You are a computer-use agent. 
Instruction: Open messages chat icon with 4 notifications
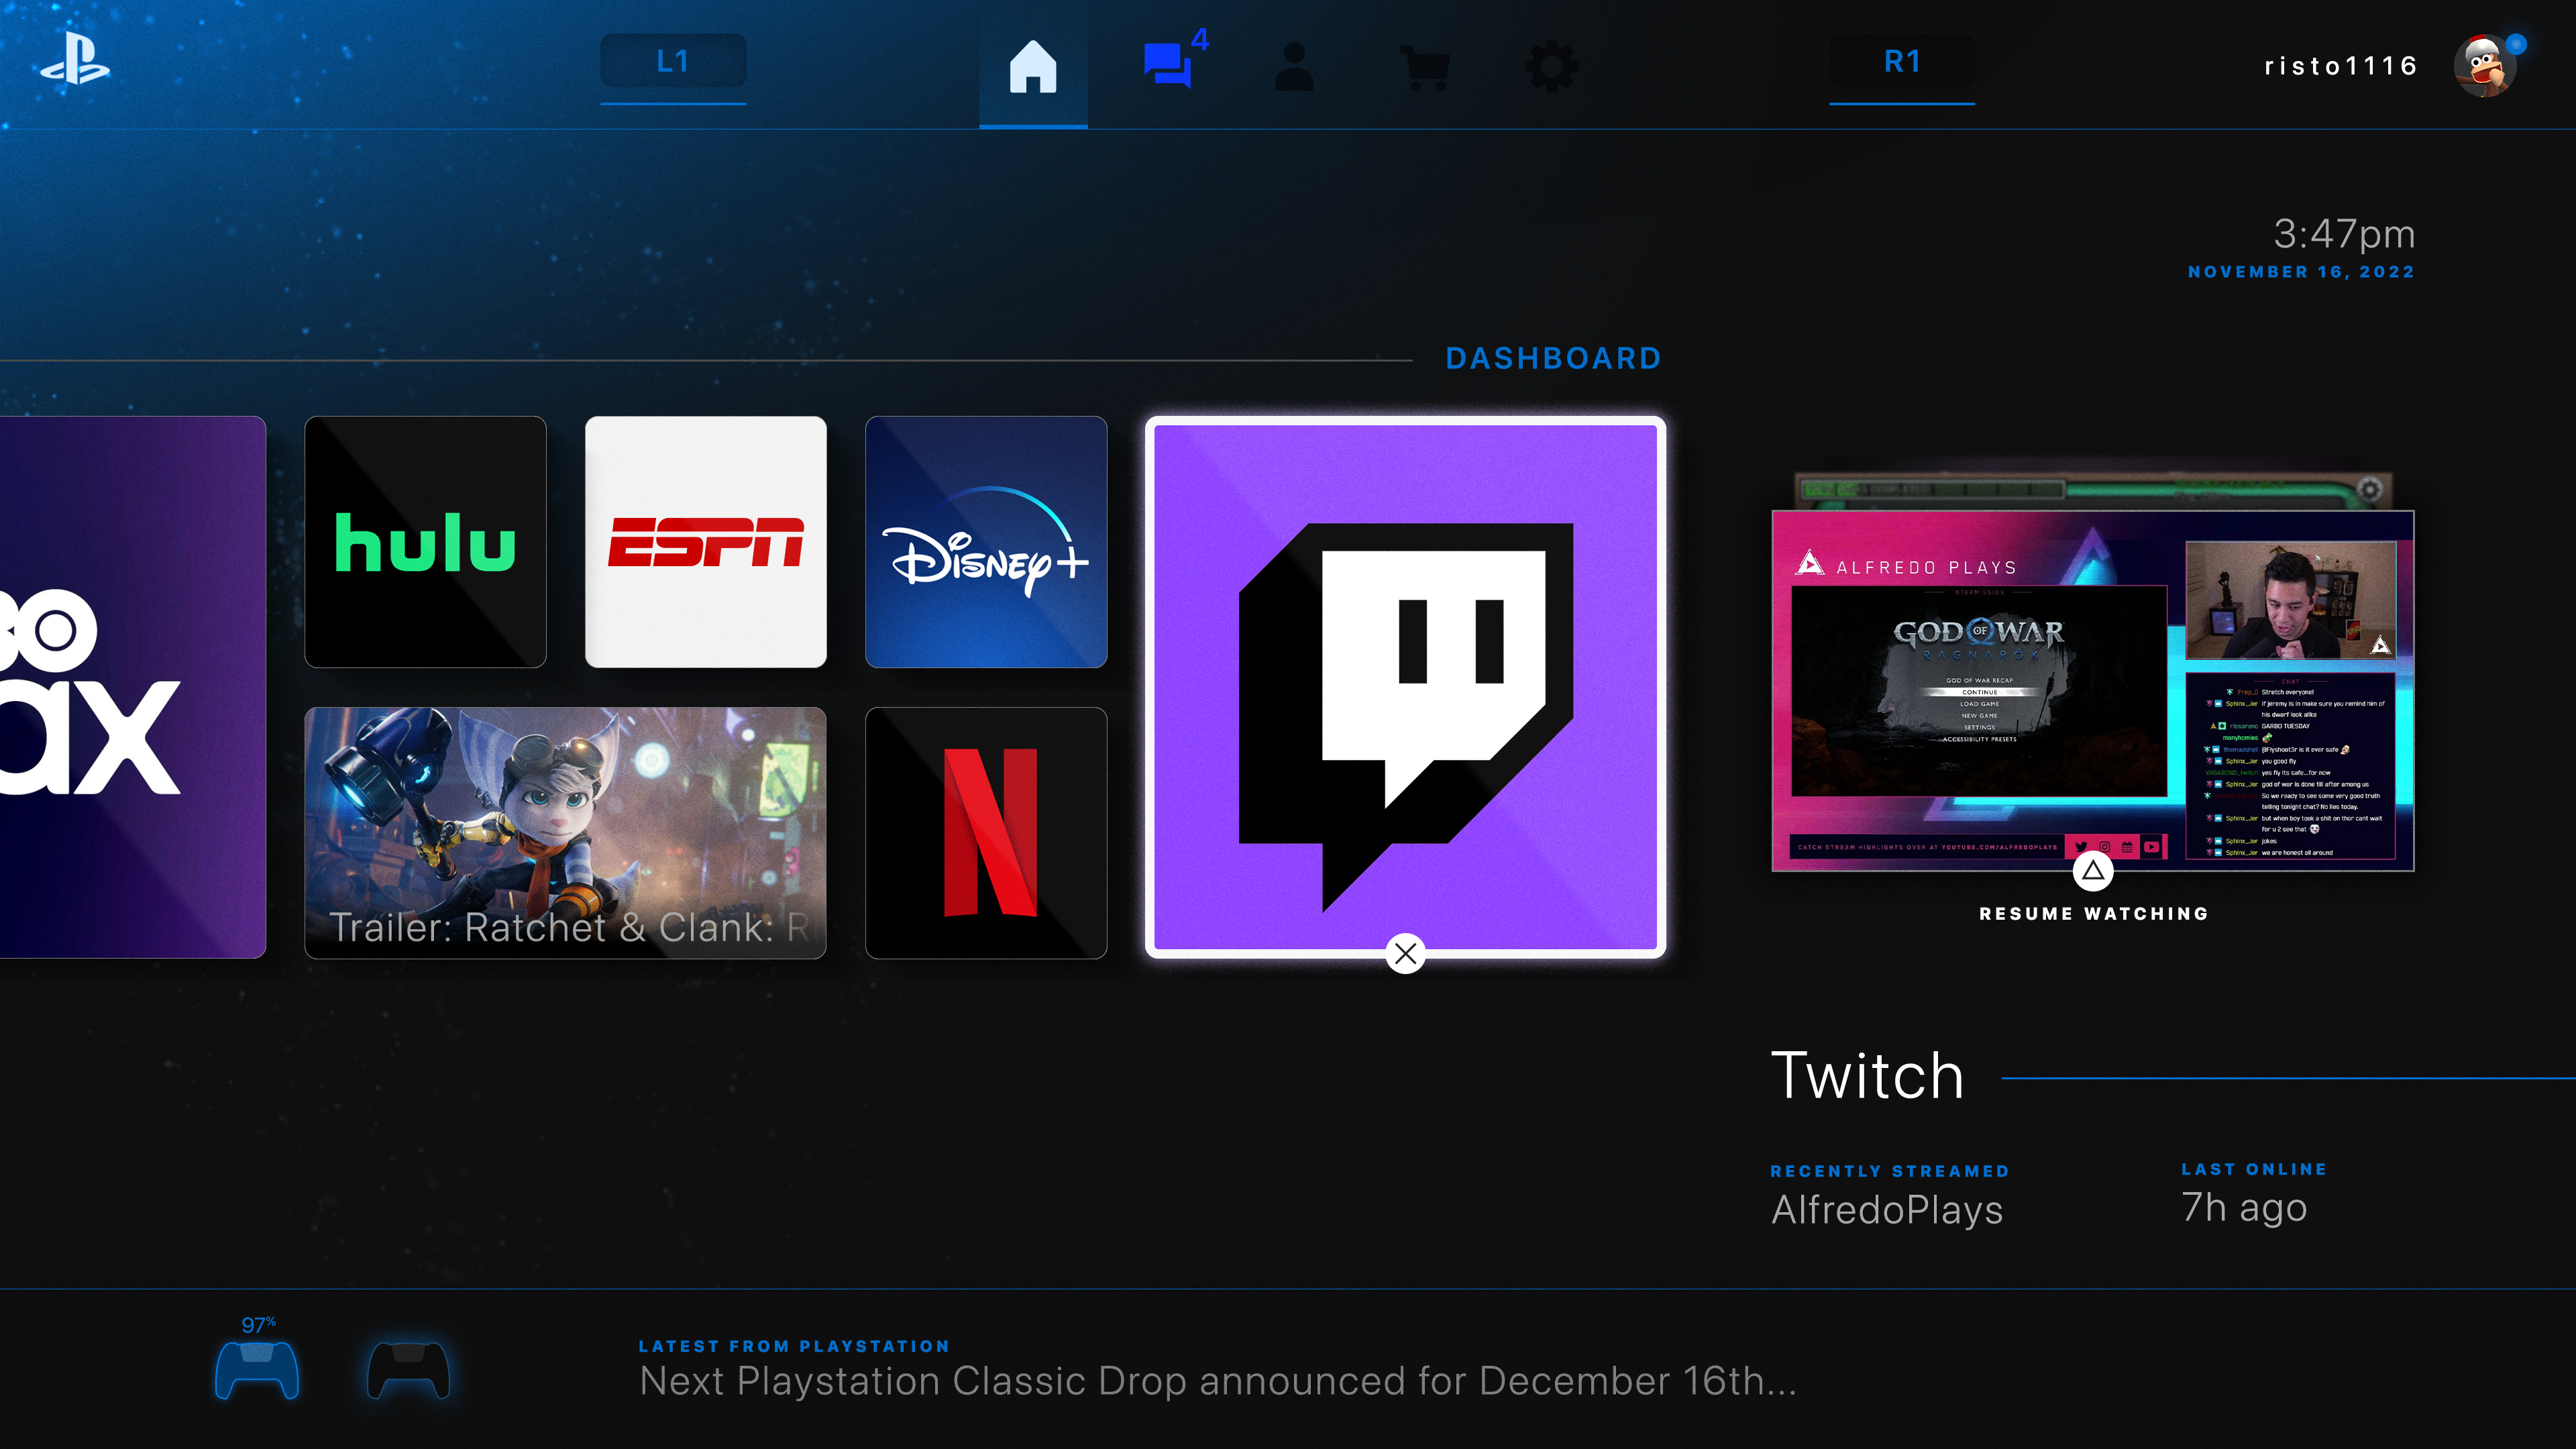(1168, 66)
